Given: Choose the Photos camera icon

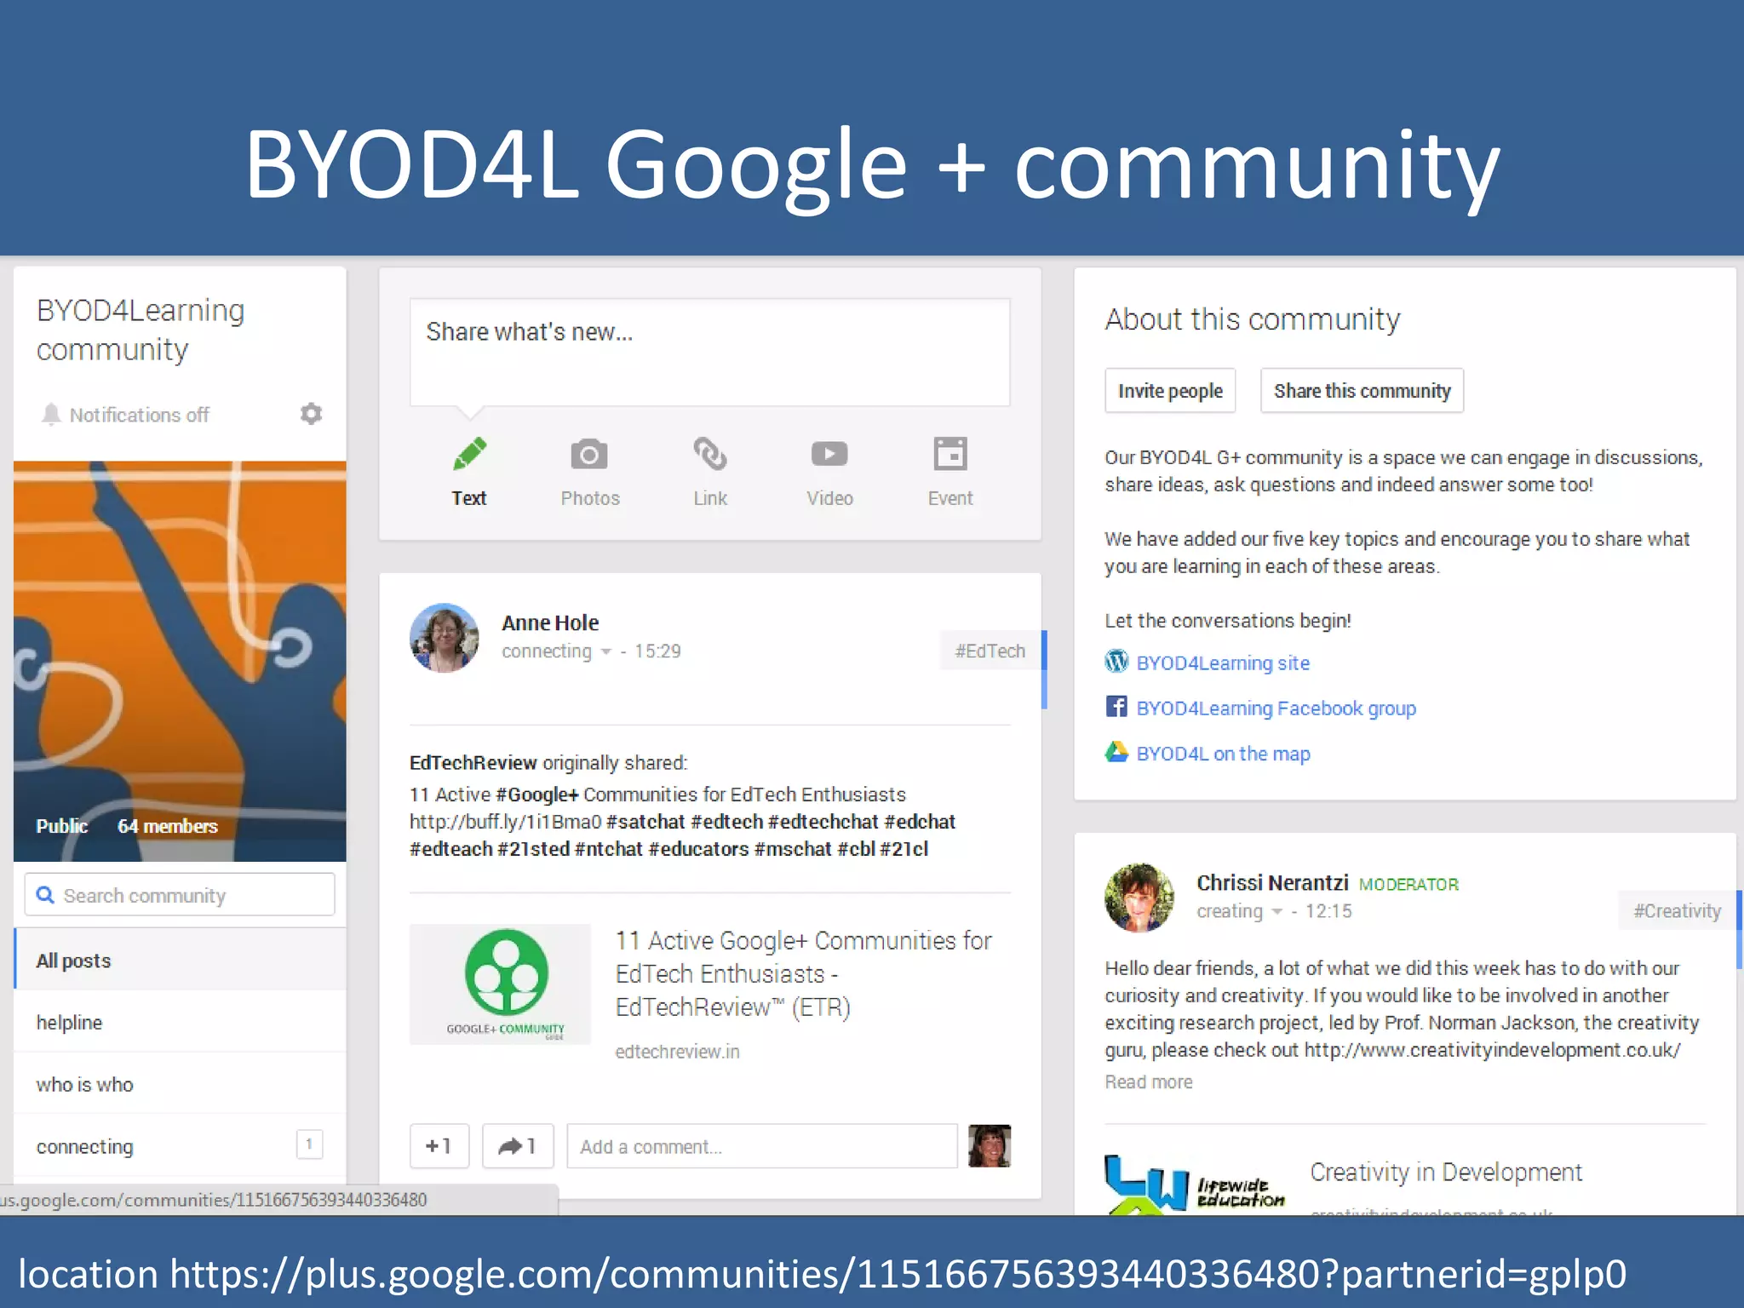Looking at the screenshot, I should (x=589, y=454).
